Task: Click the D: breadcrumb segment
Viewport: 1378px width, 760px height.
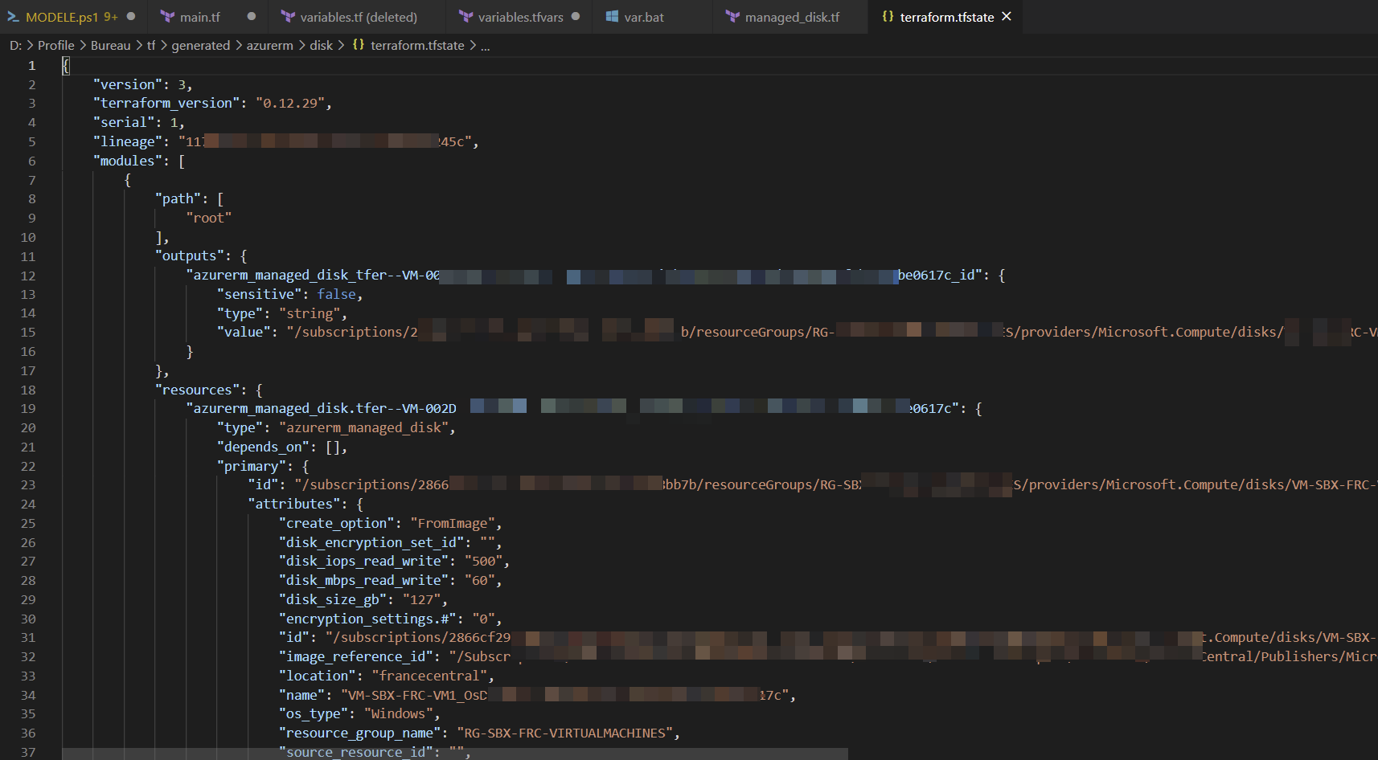Action: 15,46
